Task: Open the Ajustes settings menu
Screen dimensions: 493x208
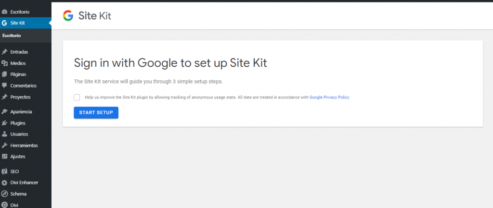Action: [x=26, y=156]
